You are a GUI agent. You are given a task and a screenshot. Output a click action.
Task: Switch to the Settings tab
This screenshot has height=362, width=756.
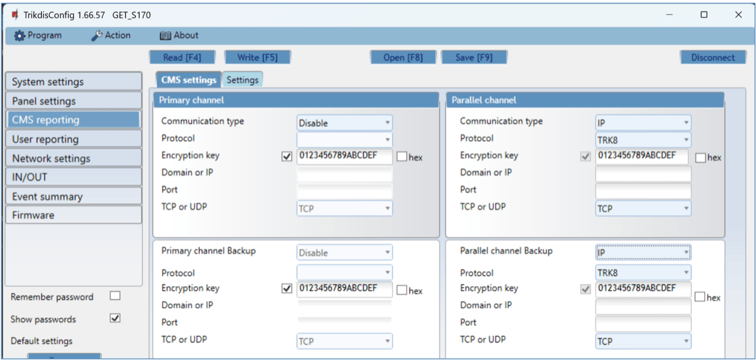(243, 80)
